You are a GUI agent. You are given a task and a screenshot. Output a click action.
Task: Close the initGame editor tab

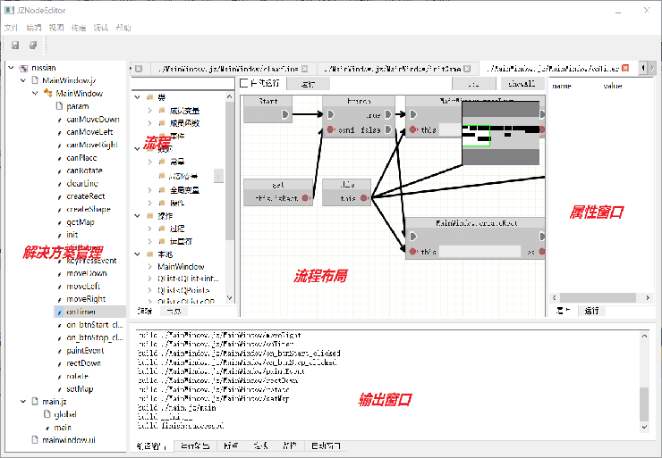(467, 69)
